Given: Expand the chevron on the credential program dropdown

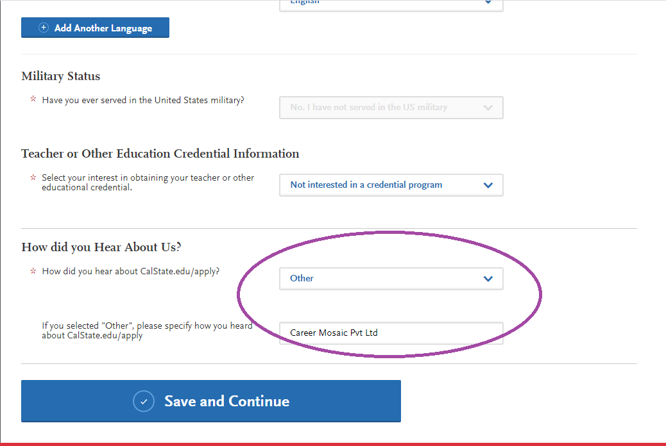Looking at the screenshot, I should pos(488,185).
